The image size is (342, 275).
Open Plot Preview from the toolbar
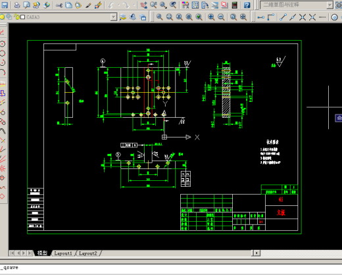(x=27, y=5)
